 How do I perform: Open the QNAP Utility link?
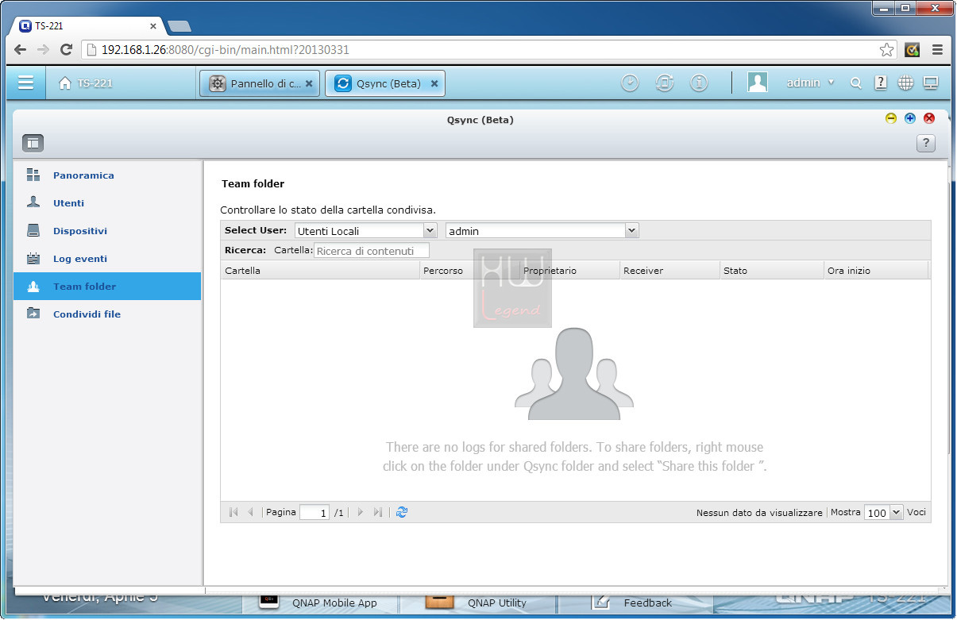pyautogui.click(x=497, y=603)
